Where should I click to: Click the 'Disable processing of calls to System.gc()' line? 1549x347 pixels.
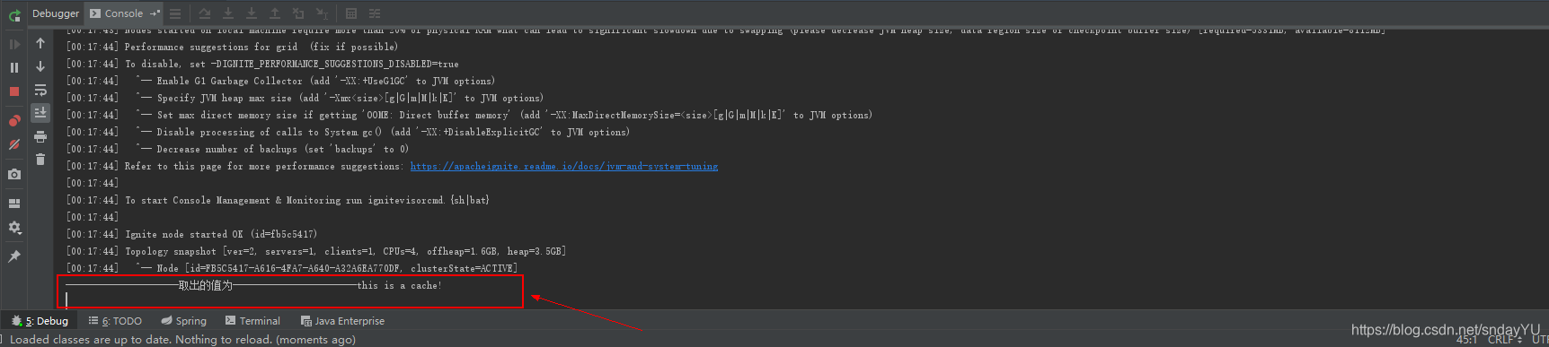348,132
